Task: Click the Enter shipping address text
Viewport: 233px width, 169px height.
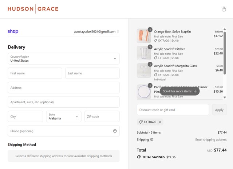Action: tap(211, 139)
